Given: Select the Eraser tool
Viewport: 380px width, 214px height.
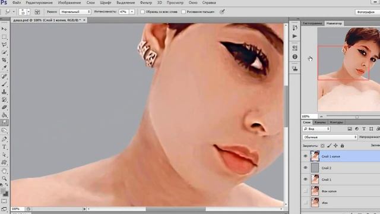Looking at the screenshot, I should pyautogui.click(x=4, y=107).
